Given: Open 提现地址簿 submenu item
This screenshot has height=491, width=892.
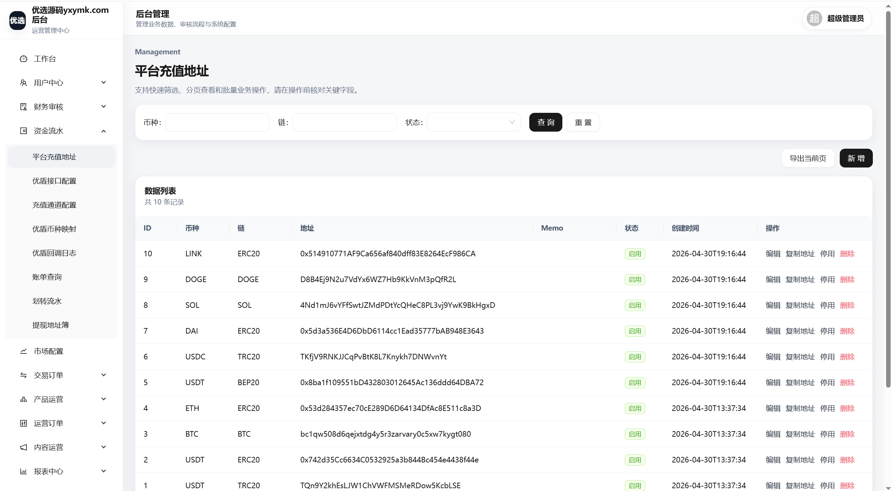Looking at the screenshot, I should click(x=62, y=325).
